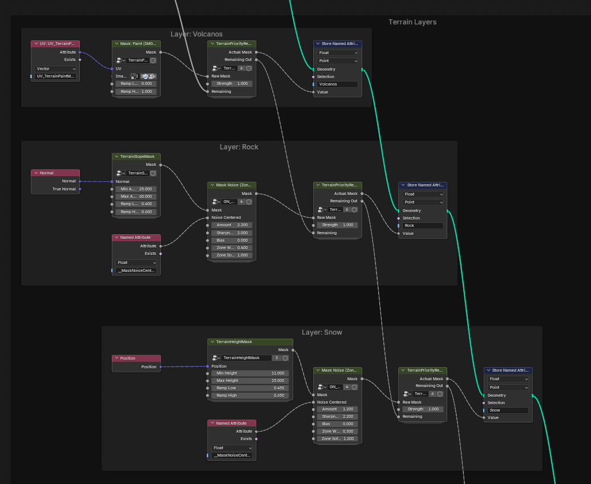Toggle fake user shield in Volcanos TerrainPriority node
The image size is (591, 484).
[249, 68]
